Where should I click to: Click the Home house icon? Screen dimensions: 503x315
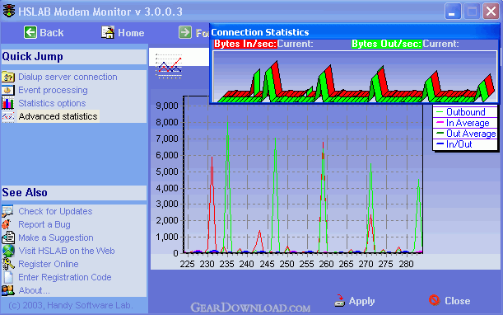[108, 32]
